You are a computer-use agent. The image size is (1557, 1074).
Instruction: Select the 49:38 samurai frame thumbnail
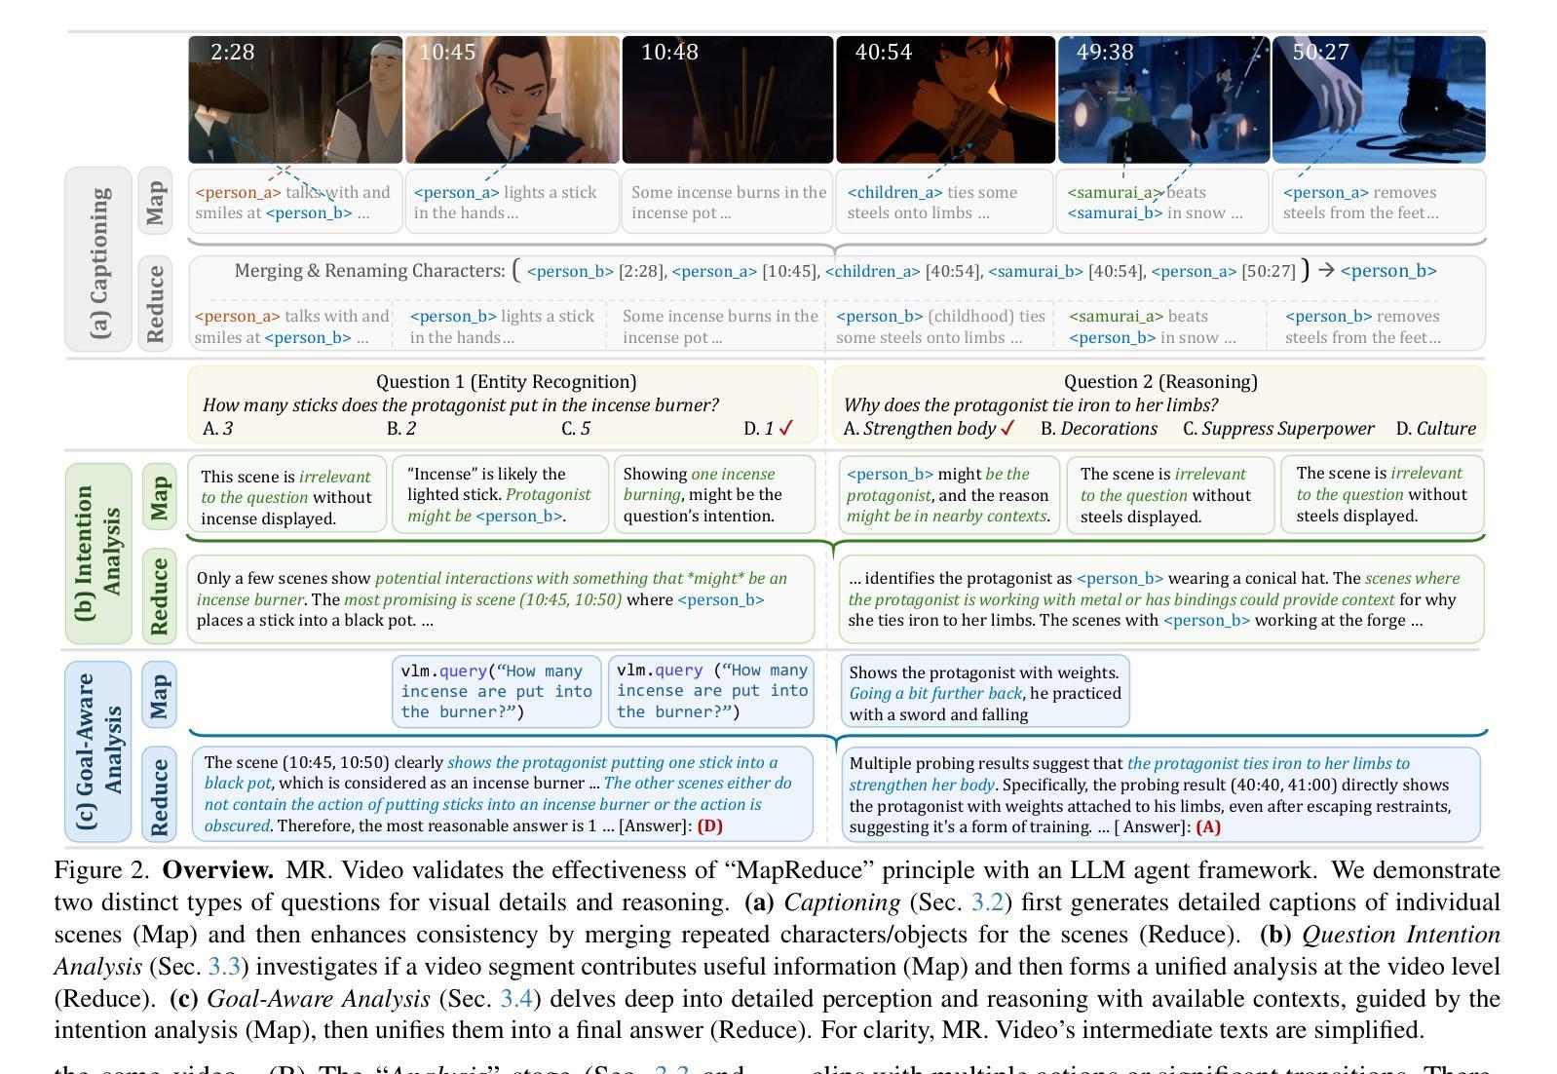click(x=1163, y=99)
